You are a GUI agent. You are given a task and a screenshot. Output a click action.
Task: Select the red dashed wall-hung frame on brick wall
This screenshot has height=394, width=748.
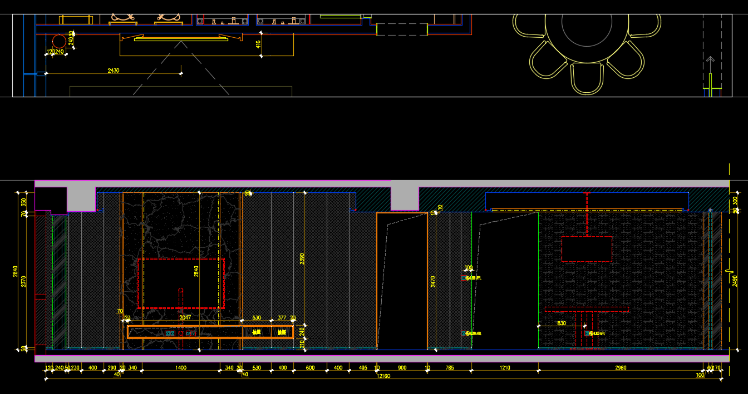coord(587,249)
